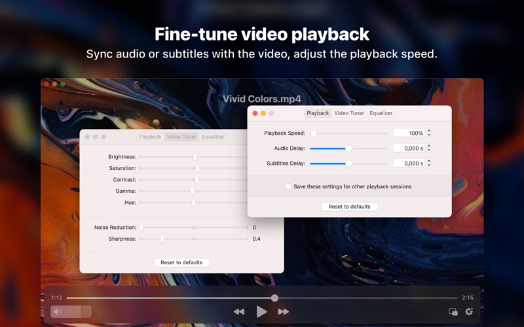Screen dimensions: 524x327
Task: Click the total duration 2:15 label
Action: 468,298
